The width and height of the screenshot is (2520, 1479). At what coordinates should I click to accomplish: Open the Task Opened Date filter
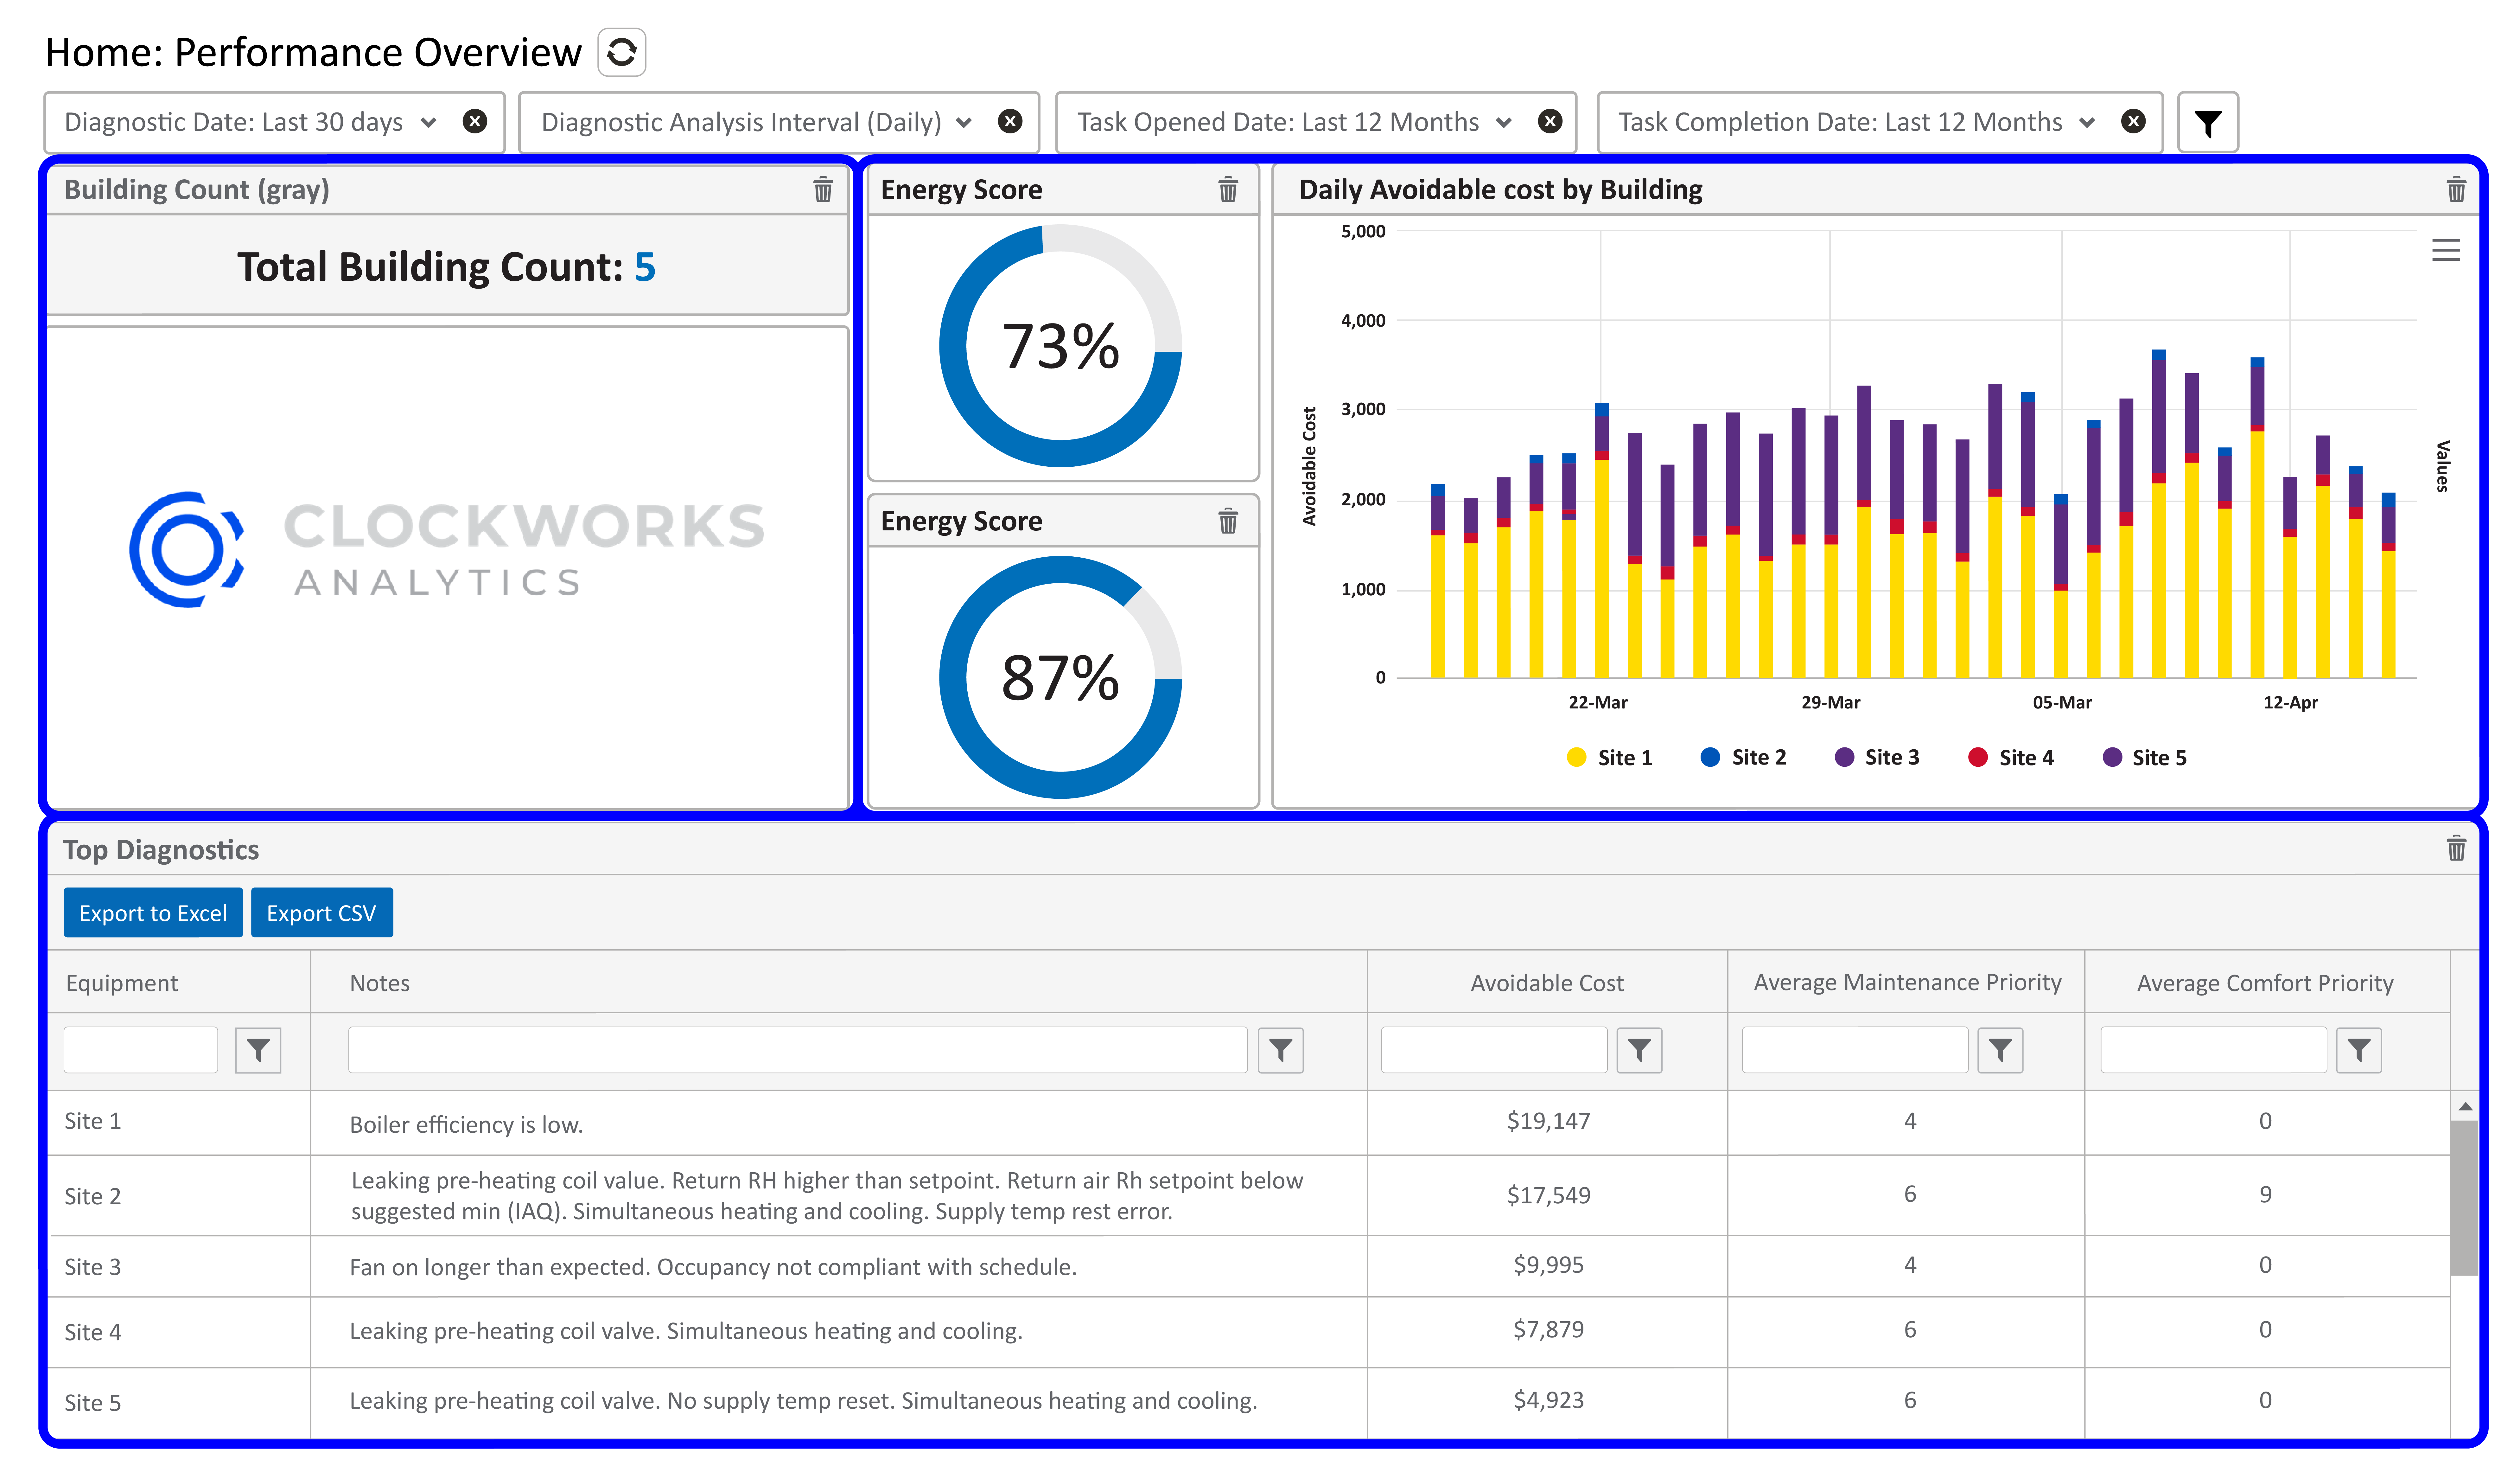[1504, 122]
